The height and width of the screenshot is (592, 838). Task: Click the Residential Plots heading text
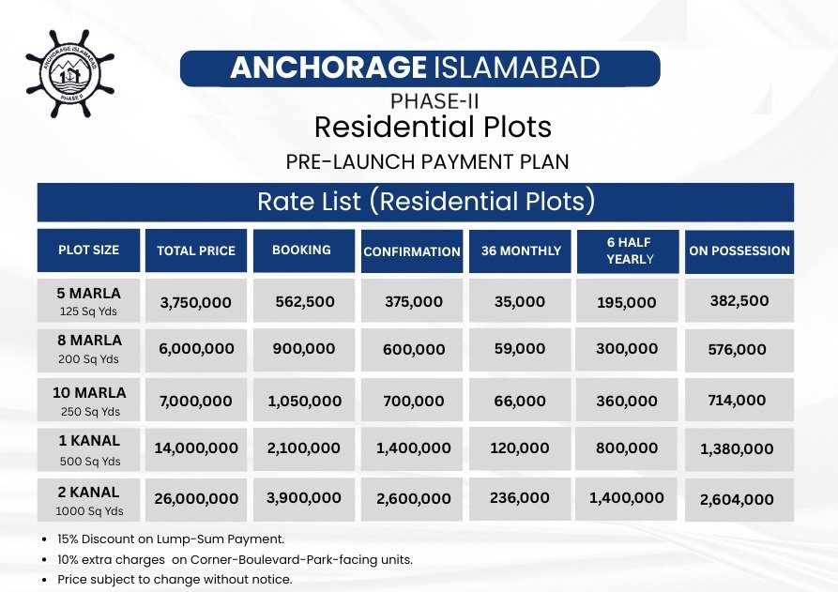click(x=433, y=128)
